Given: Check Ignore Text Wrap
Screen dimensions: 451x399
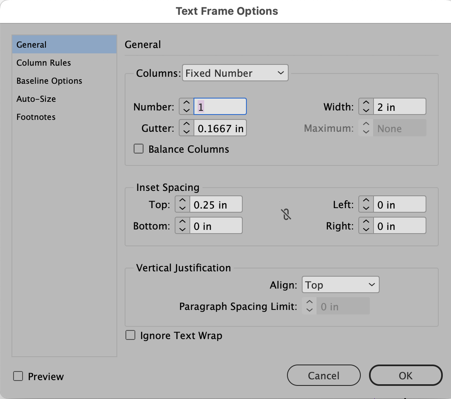Looking at the screenshot, I should coord(130,335).
